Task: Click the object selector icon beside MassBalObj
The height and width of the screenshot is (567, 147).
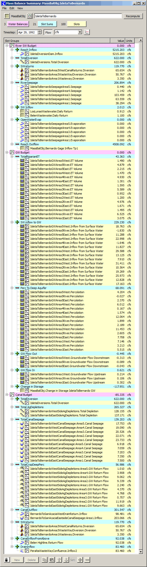Action: point(30,16)
